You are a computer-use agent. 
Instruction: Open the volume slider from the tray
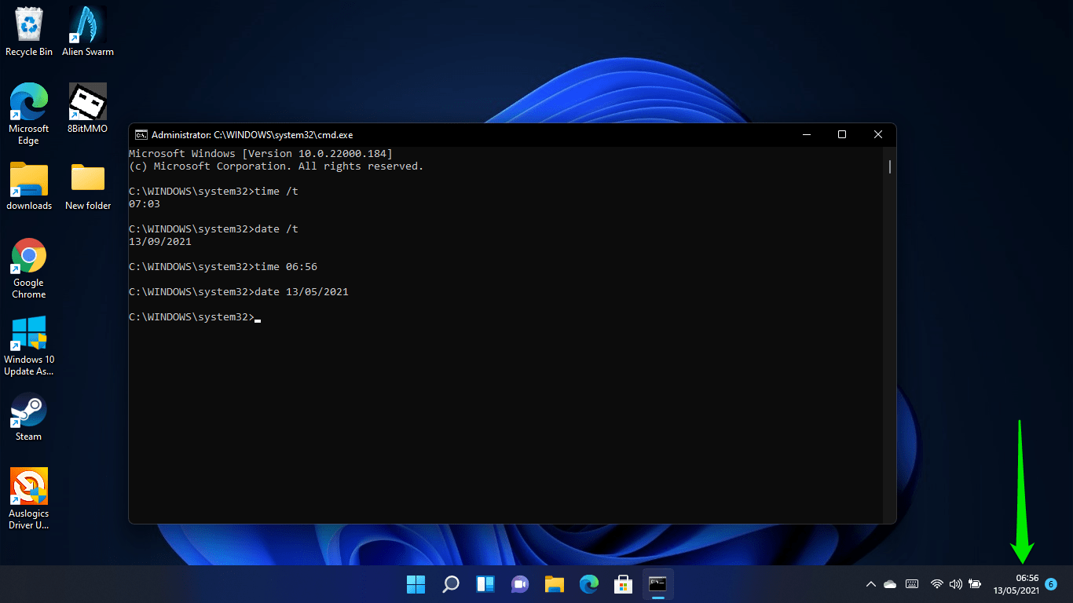coord(956,584)
